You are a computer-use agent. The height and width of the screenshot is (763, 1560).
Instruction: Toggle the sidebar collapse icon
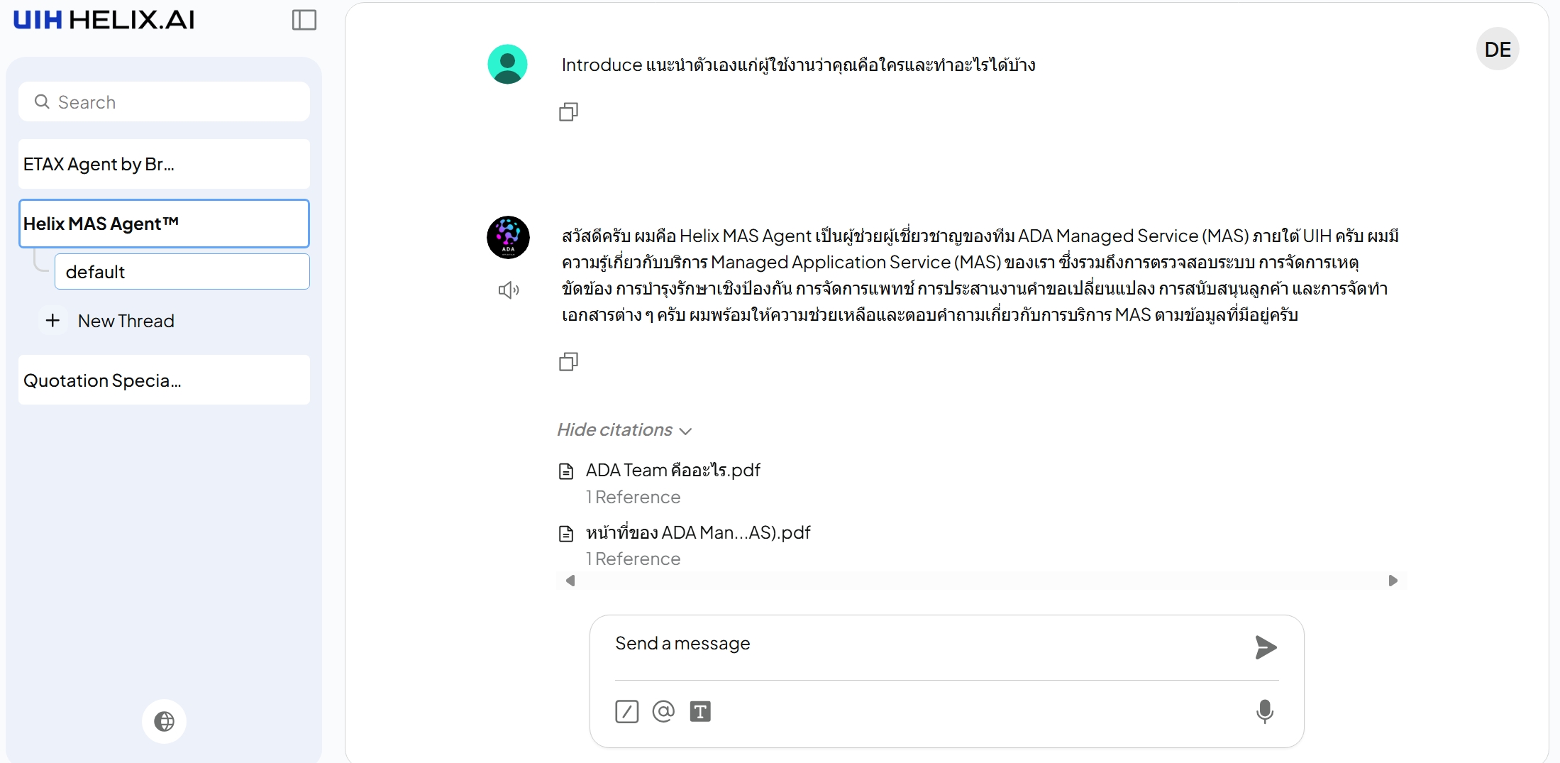coord(304,20)
